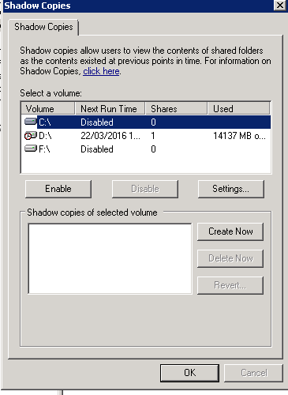This screenshot has width=288, height=395.
Task: Sort by Next Run Time column header
Action: pyautogui.click(x=110, y=108)
